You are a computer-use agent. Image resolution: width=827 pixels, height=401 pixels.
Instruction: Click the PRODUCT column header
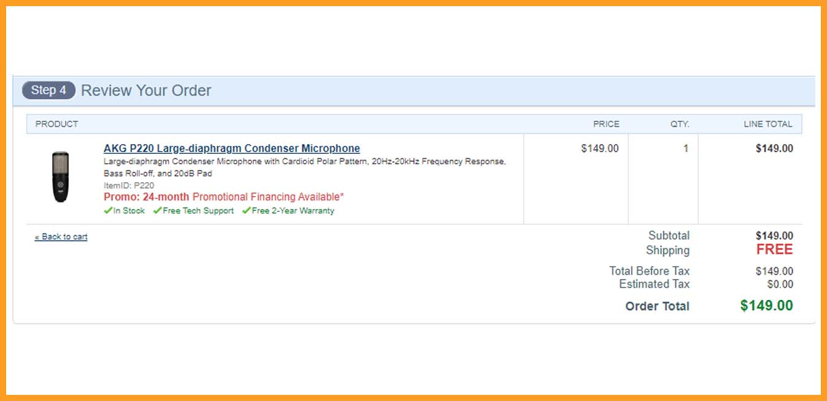pos(57,124)
